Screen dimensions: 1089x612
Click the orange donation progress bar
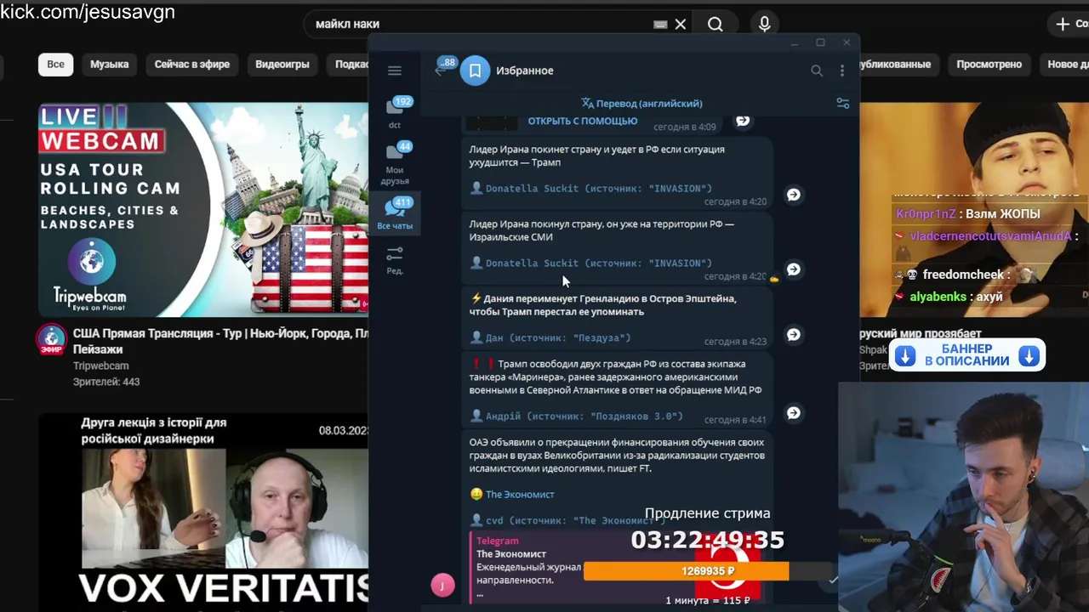click(687, 571)
